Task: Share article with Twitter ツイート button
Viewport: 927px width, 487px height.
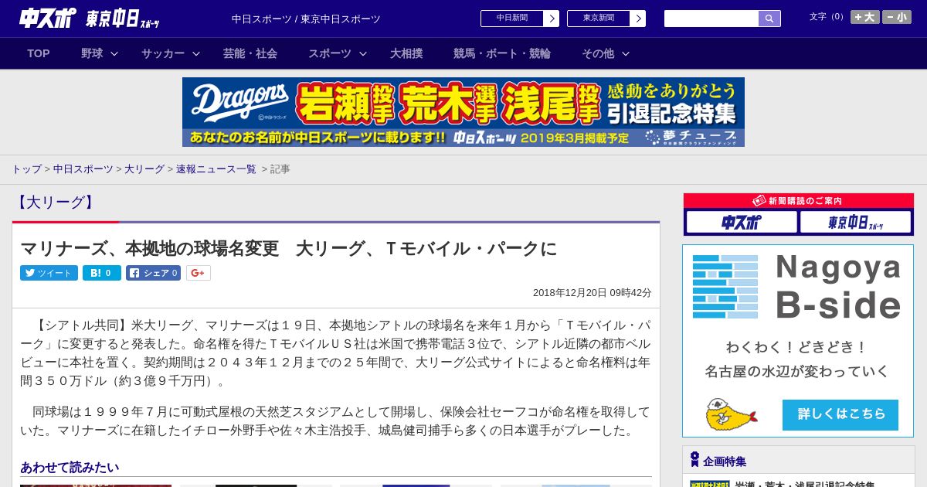Action: [x=49, y=273]
